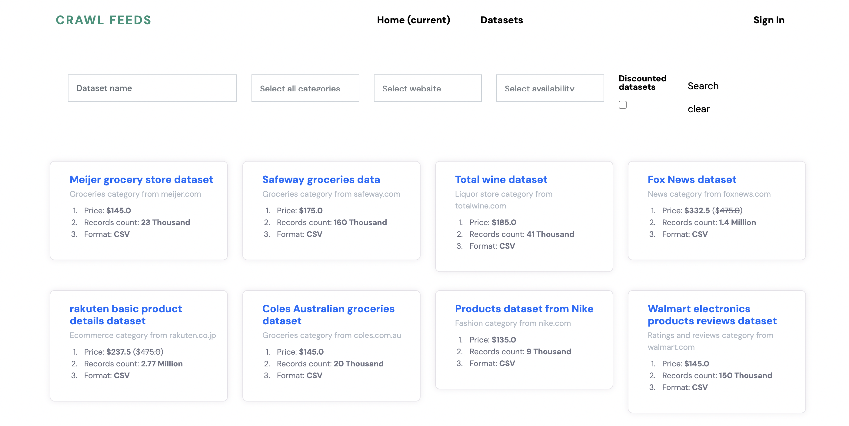Viewport: 849px width, 426px height.
Task: Open the Home (current) nav item
Action: click(x=413, y=20)
